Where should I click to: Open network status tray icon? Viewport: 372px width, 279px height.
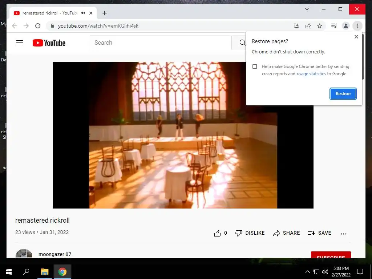click(x=316, y=272)
